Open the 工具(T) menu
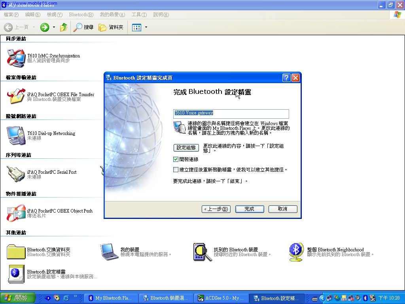This screenshot has width=405, height=304. click(139, 15)
